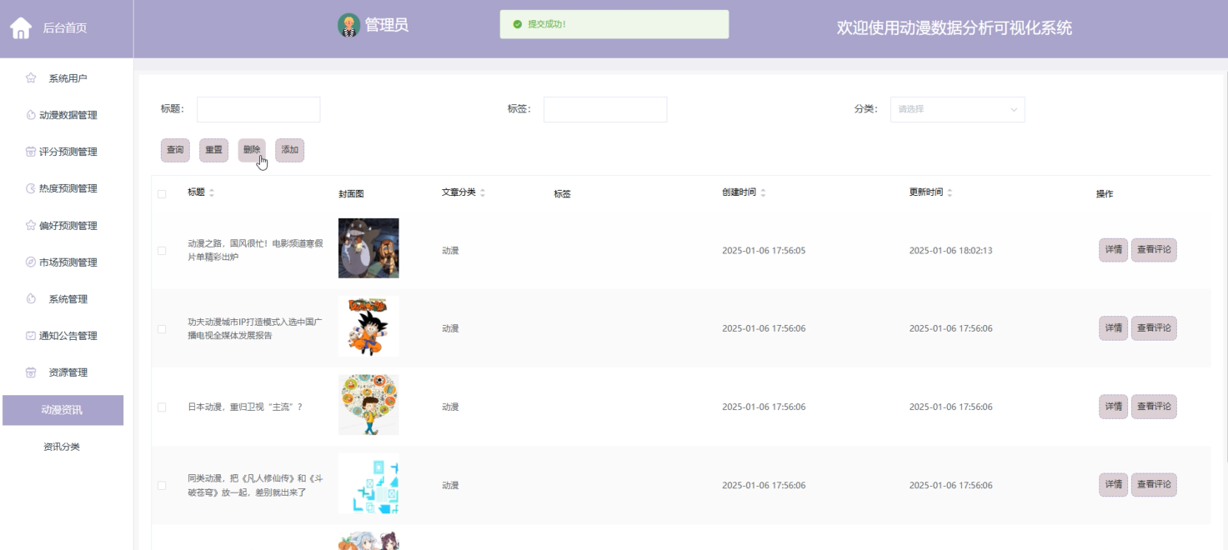1228x550 pixels.
Task: Open 评分预测管理 menu
Action: tap(67, 152)
